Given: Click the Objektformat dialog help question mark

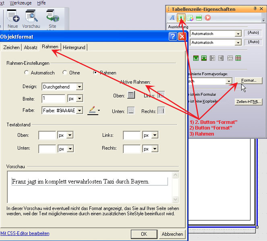Looking at the screenshot, I should tap(173, 37).
